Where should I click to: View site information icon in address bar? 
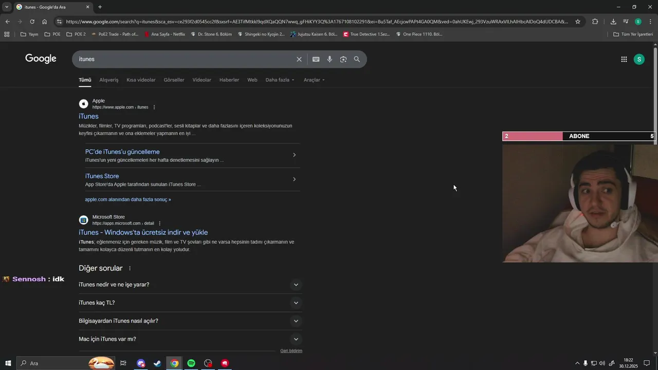point(59,22)
